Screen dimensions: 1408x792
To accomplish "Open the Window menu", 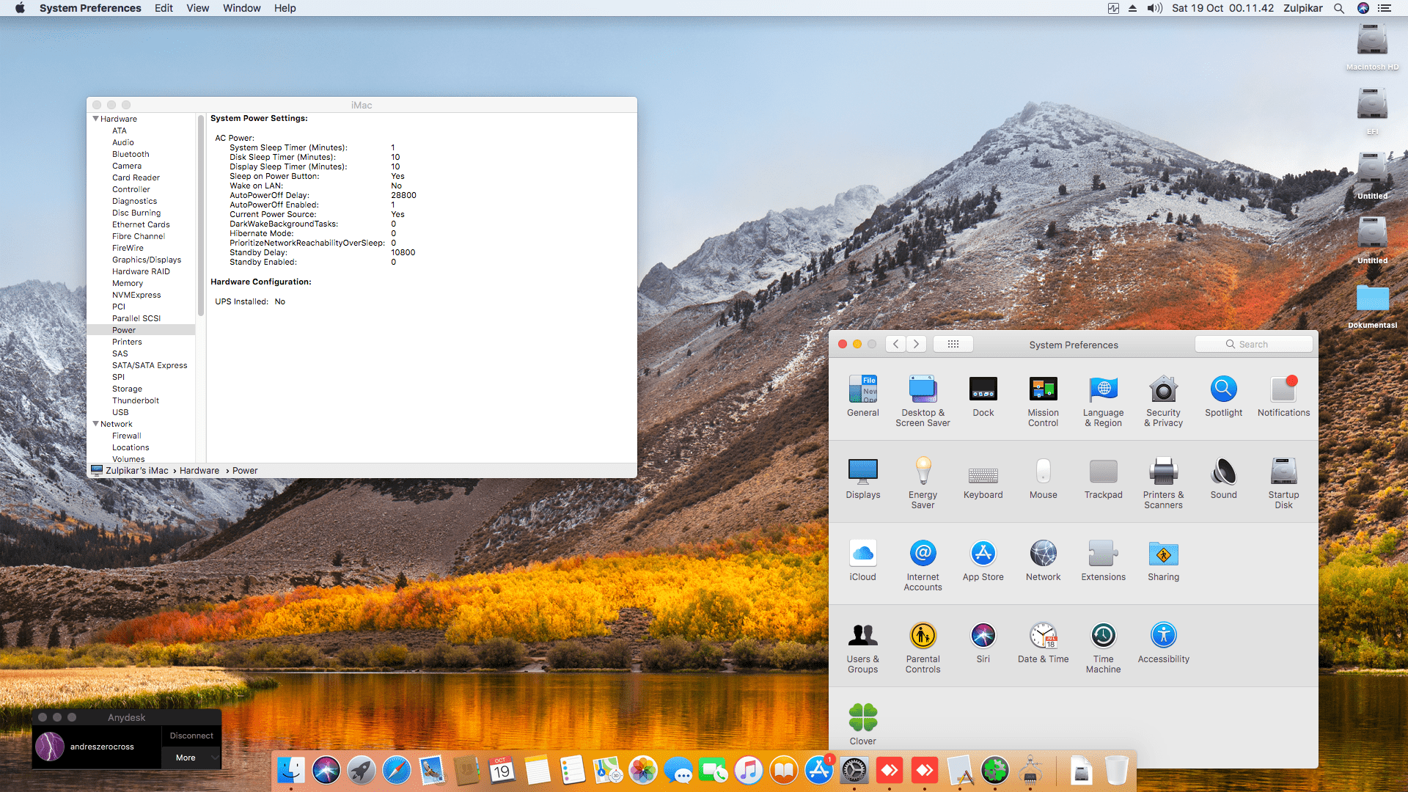I will pyautogui.click(x=241, y=8).
